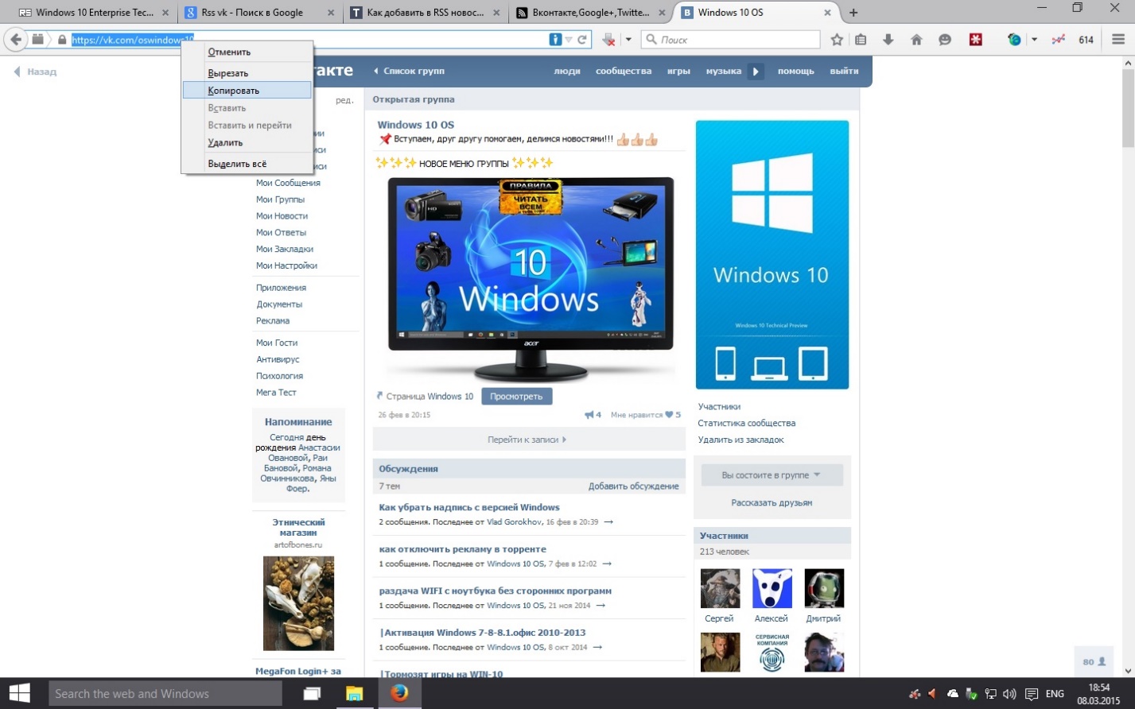1135x709 pixels.
Task: Open File Explorer from taskbar
Action: click(x=354, y=693)
